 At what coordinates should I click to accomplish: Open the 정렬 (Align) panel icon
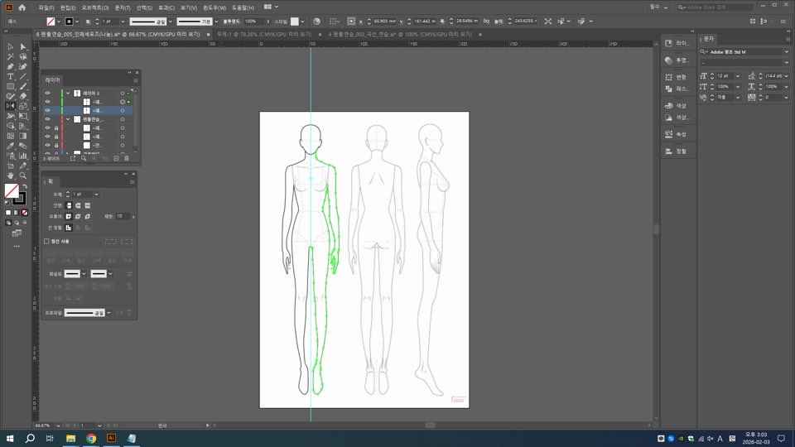point(675,151)
